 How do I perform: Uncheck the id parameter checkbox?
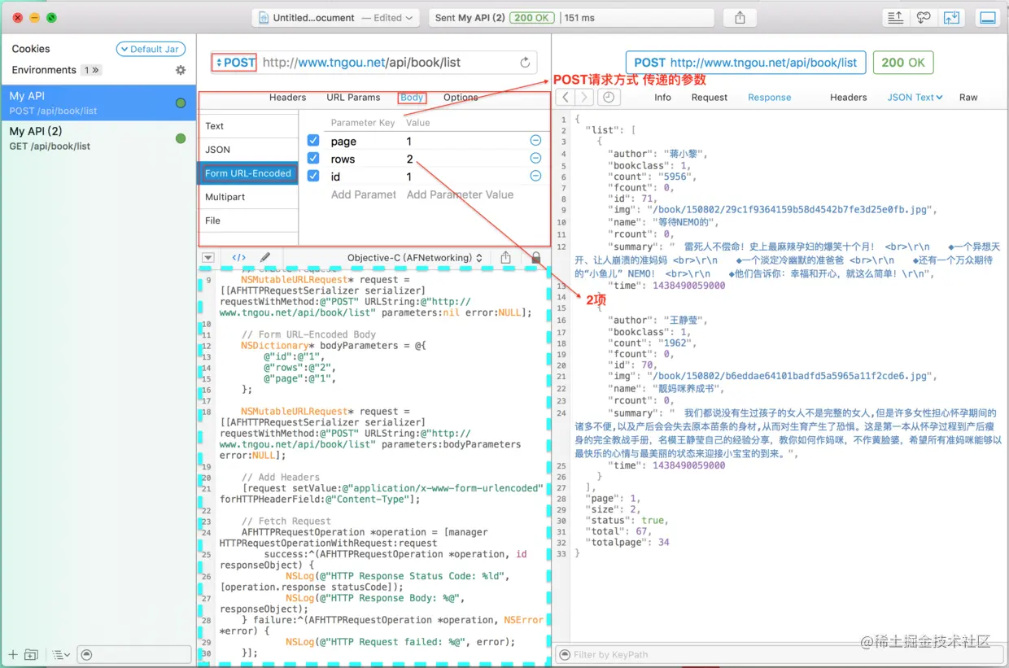[x=313, y=177]
